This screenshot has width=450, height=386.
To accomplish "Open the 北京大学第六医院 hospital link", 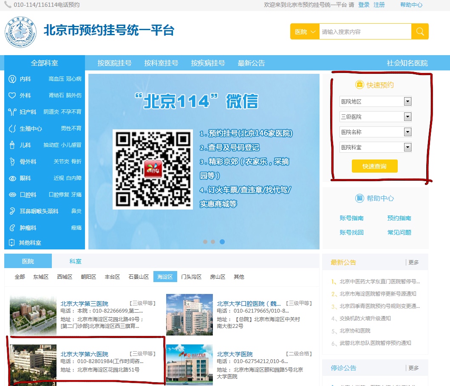I will tap(85, 354).
